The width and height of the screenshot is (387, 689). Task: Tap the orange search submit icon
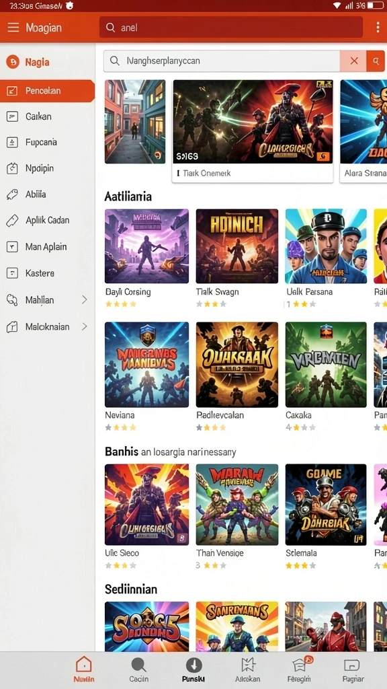(376, 61)
